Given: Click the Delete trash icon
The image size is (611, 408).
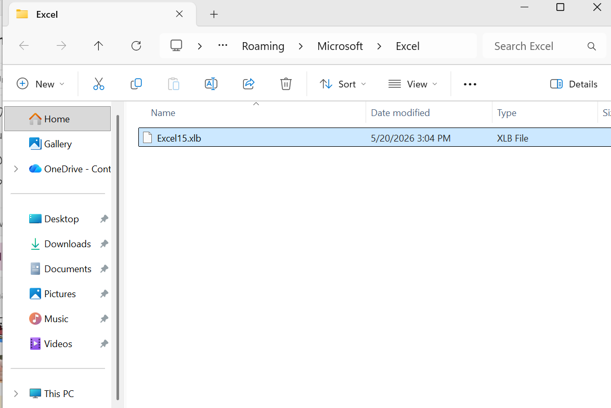Looking at the screenshot, I should coord(285,84).
